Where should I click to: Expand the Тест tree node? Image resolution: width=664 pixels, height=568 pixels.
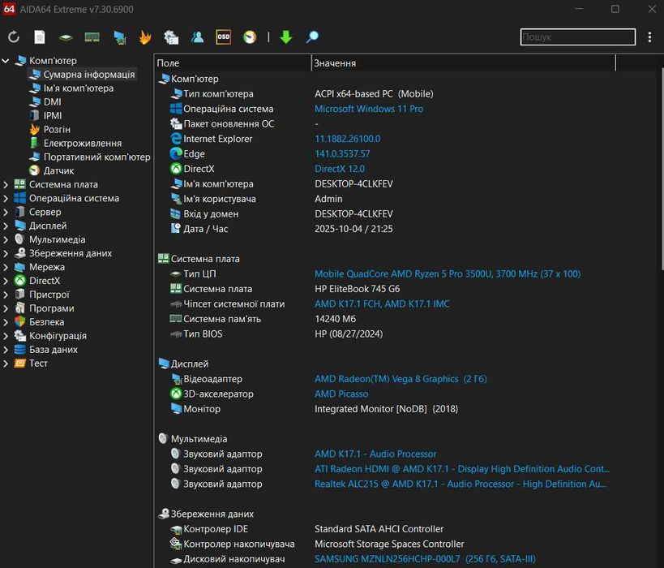[x=6, y=364]
